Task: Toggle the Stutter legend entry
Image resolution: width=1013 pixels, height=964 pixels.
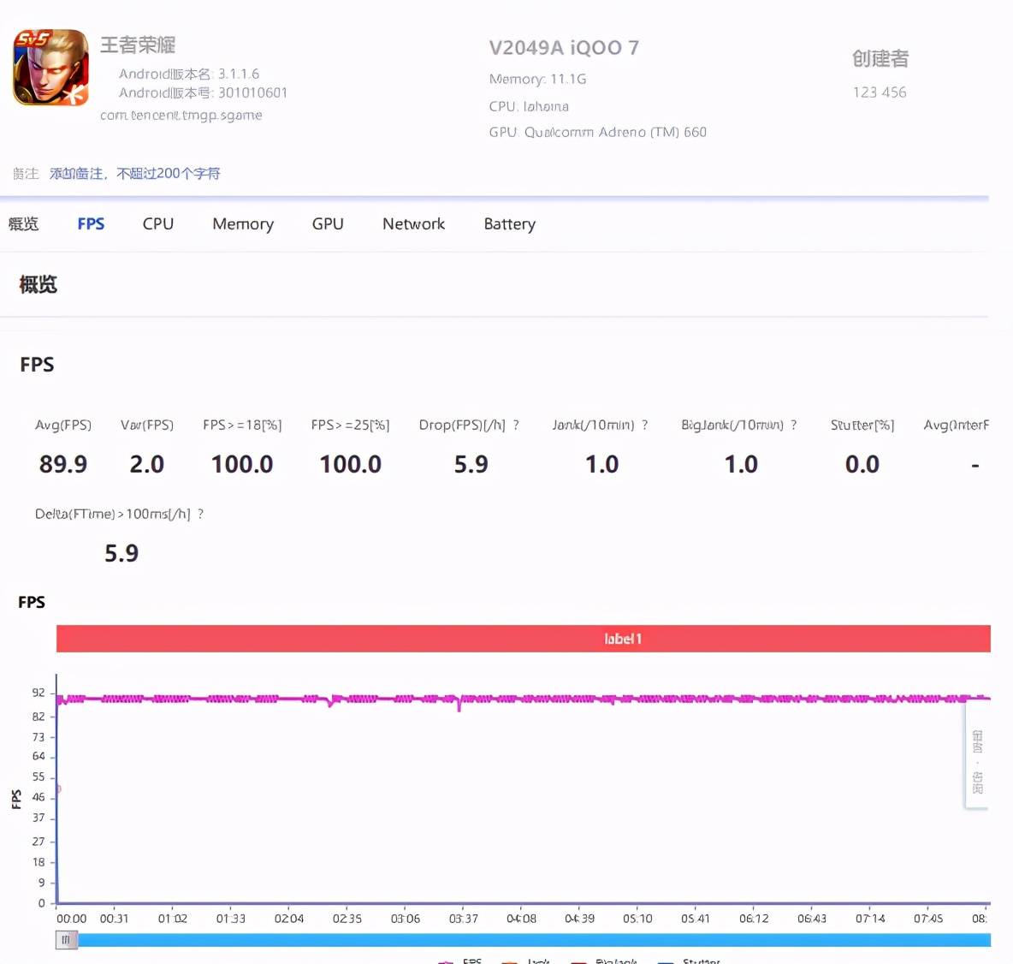Action: click(689, 961)
